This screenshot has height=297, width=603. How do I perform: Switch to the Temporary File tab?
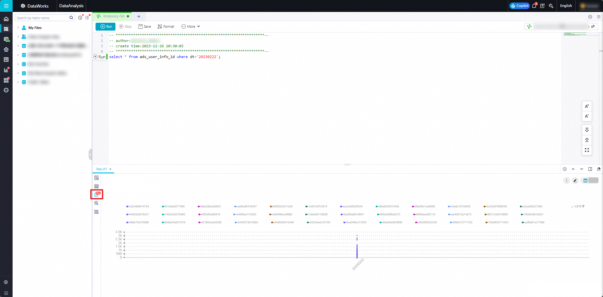[113, 16]
